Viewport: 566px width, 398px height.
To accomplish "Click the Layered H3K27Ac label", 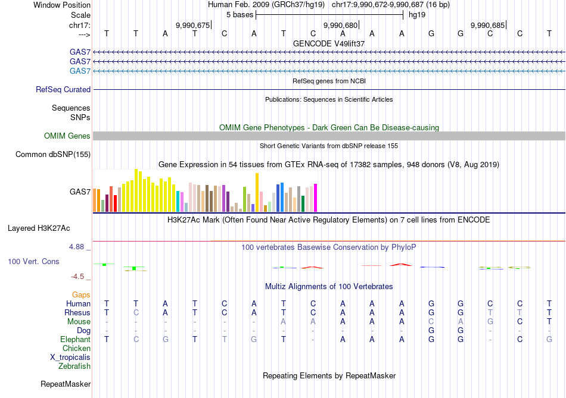I will point(39,228).
